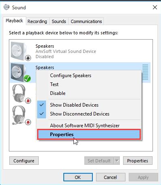Viewport: 161px width, 185px height.
Task: Click the Configure button
Action: pyautogui.click(x=24, y=161)
